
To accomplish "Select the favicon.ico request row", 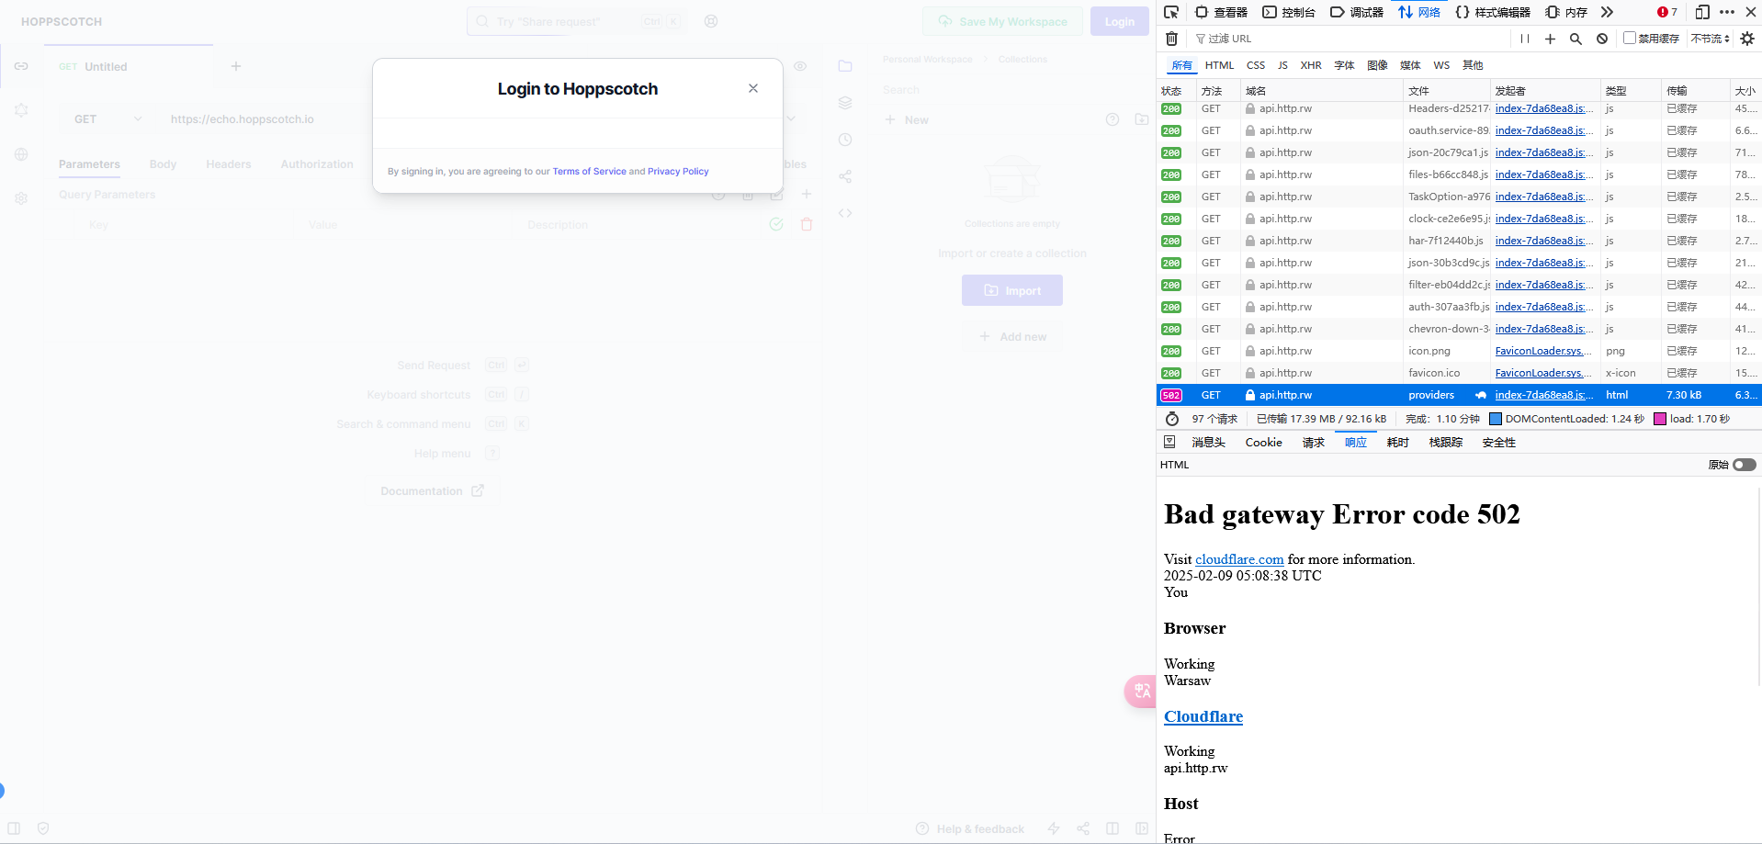I will (x=1459, y=373).
